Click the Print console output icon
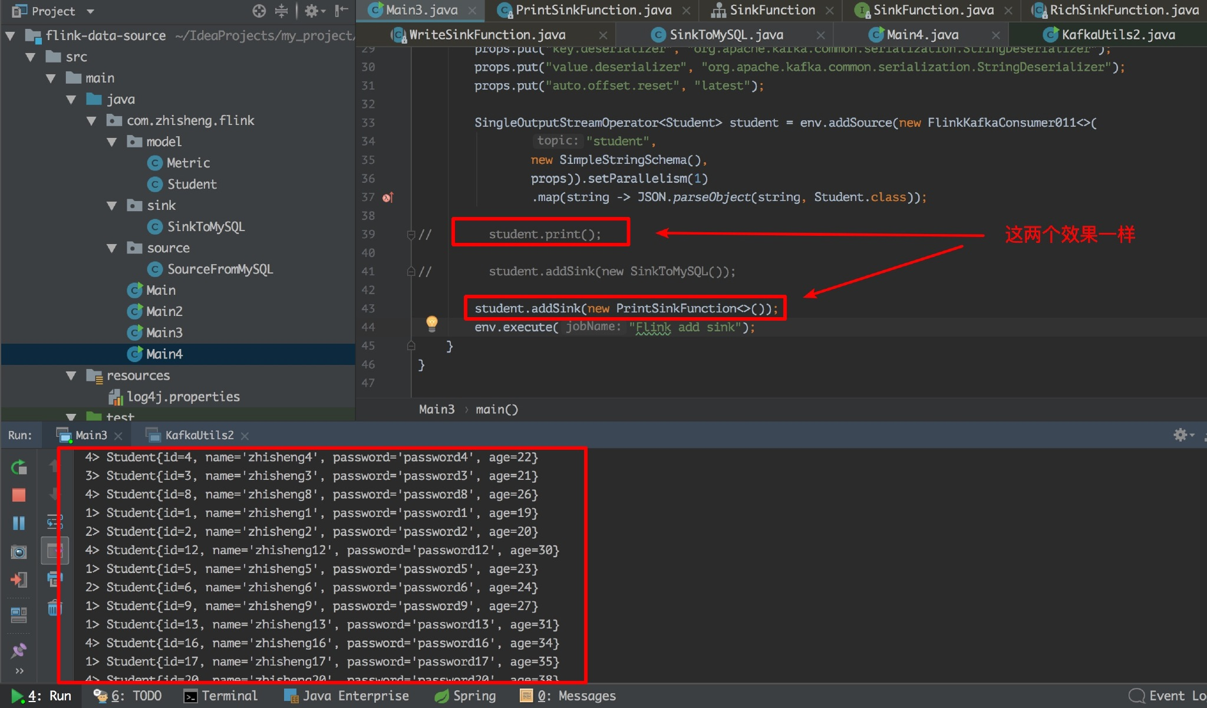The image size is (1207, 708). coord(54,579)
